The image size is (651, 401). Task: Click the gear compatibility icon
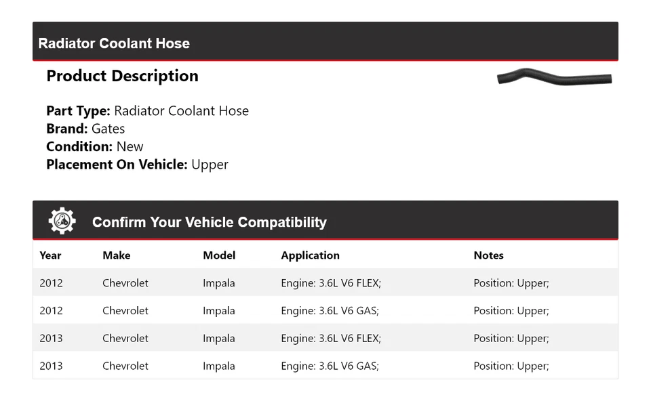[62, 221]
